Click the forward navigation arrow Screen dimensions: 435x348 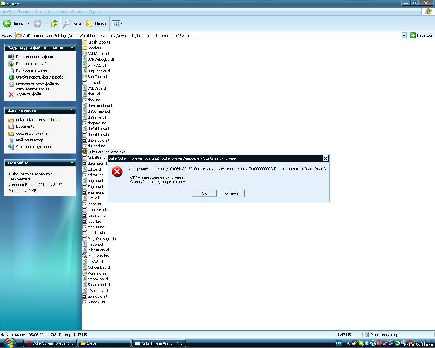[x=37, y=23]
